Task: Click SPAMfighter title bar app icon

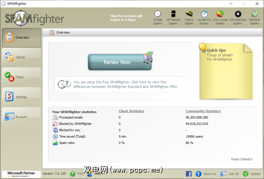Action: (4, 4)
